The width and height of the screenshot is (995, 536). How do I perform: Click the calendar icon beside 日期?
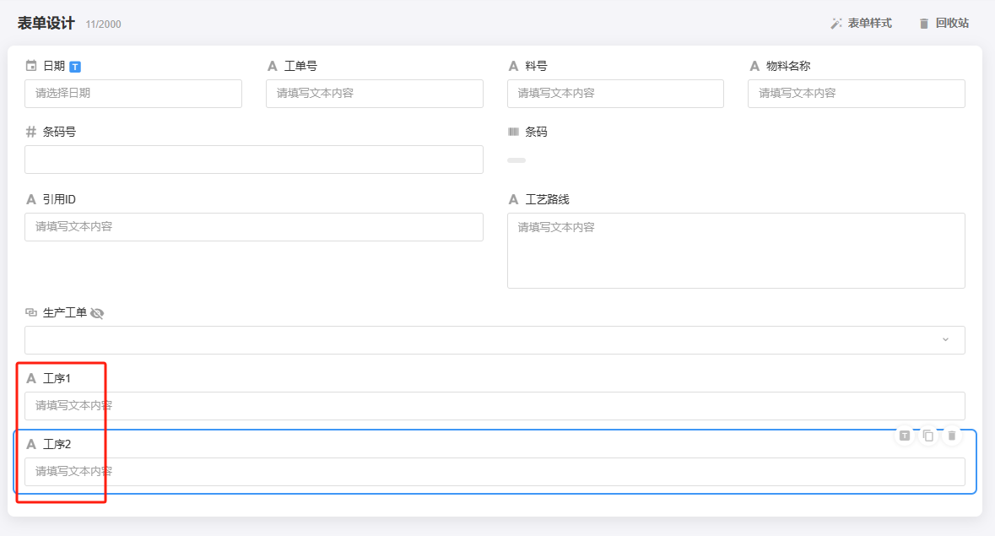pyautogui.click(x=31, y=66)
